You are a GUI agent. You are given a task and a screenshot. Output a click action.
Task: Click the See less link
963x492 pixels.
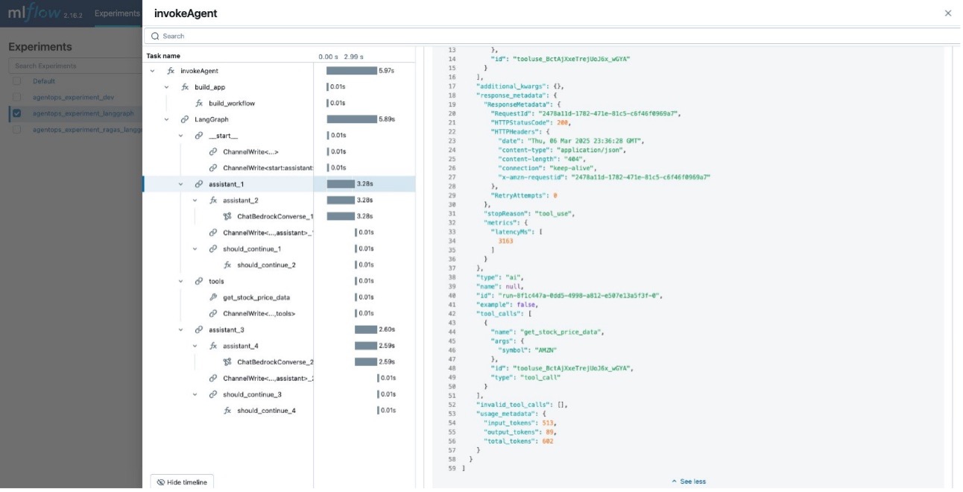[688, 482]
